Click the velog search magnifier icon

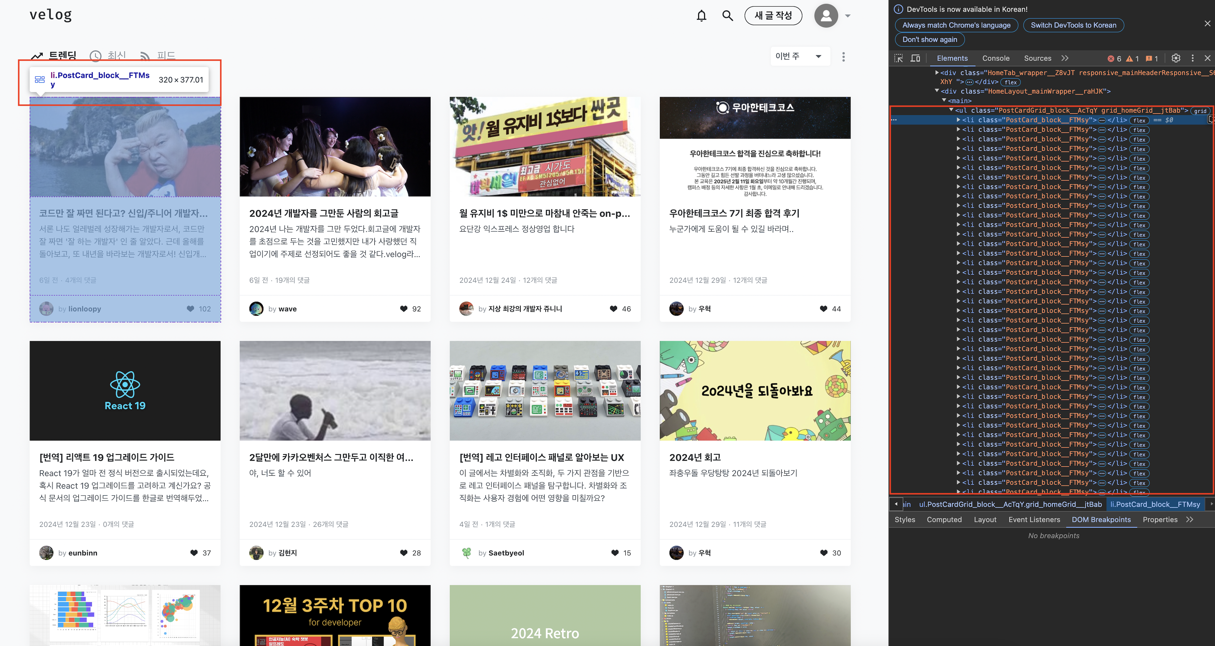click(728, 15)
